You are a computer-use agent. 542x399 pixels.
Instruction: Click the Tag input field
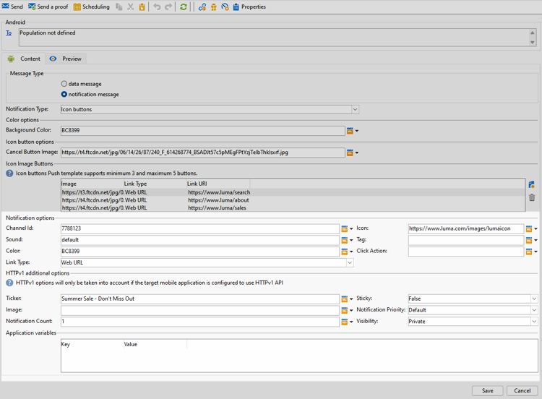pyautogui.click(x=466, y=240)
